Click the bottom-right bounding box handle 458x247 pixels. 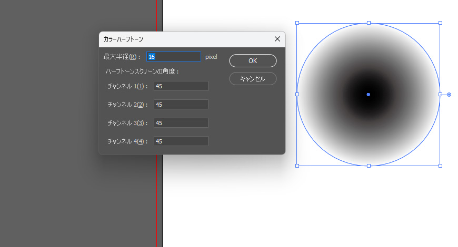(440, 166)
